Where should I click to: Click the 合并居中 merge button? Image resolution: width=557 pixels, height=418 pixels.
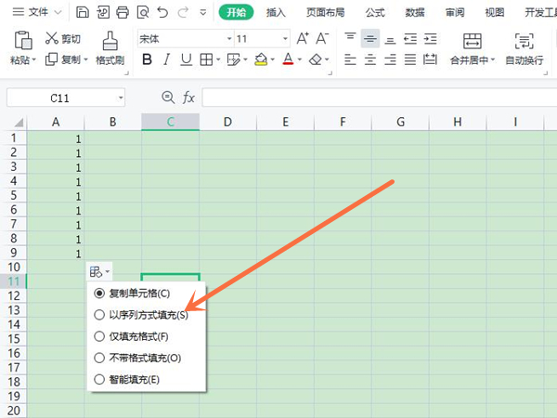click(x=473, y=48)
